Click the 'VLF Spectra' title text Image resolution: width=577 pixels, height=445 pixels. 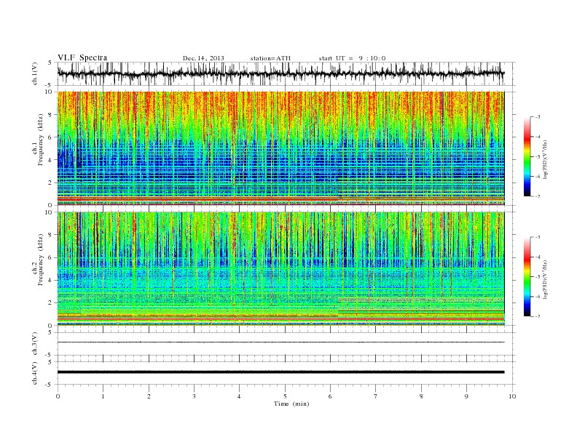click(x=82, y=57)
